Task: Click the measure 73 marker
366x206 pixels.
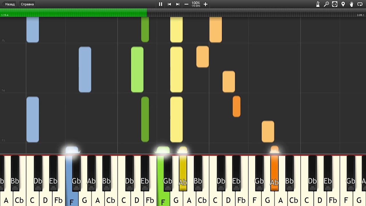Action: click(3, 141)
